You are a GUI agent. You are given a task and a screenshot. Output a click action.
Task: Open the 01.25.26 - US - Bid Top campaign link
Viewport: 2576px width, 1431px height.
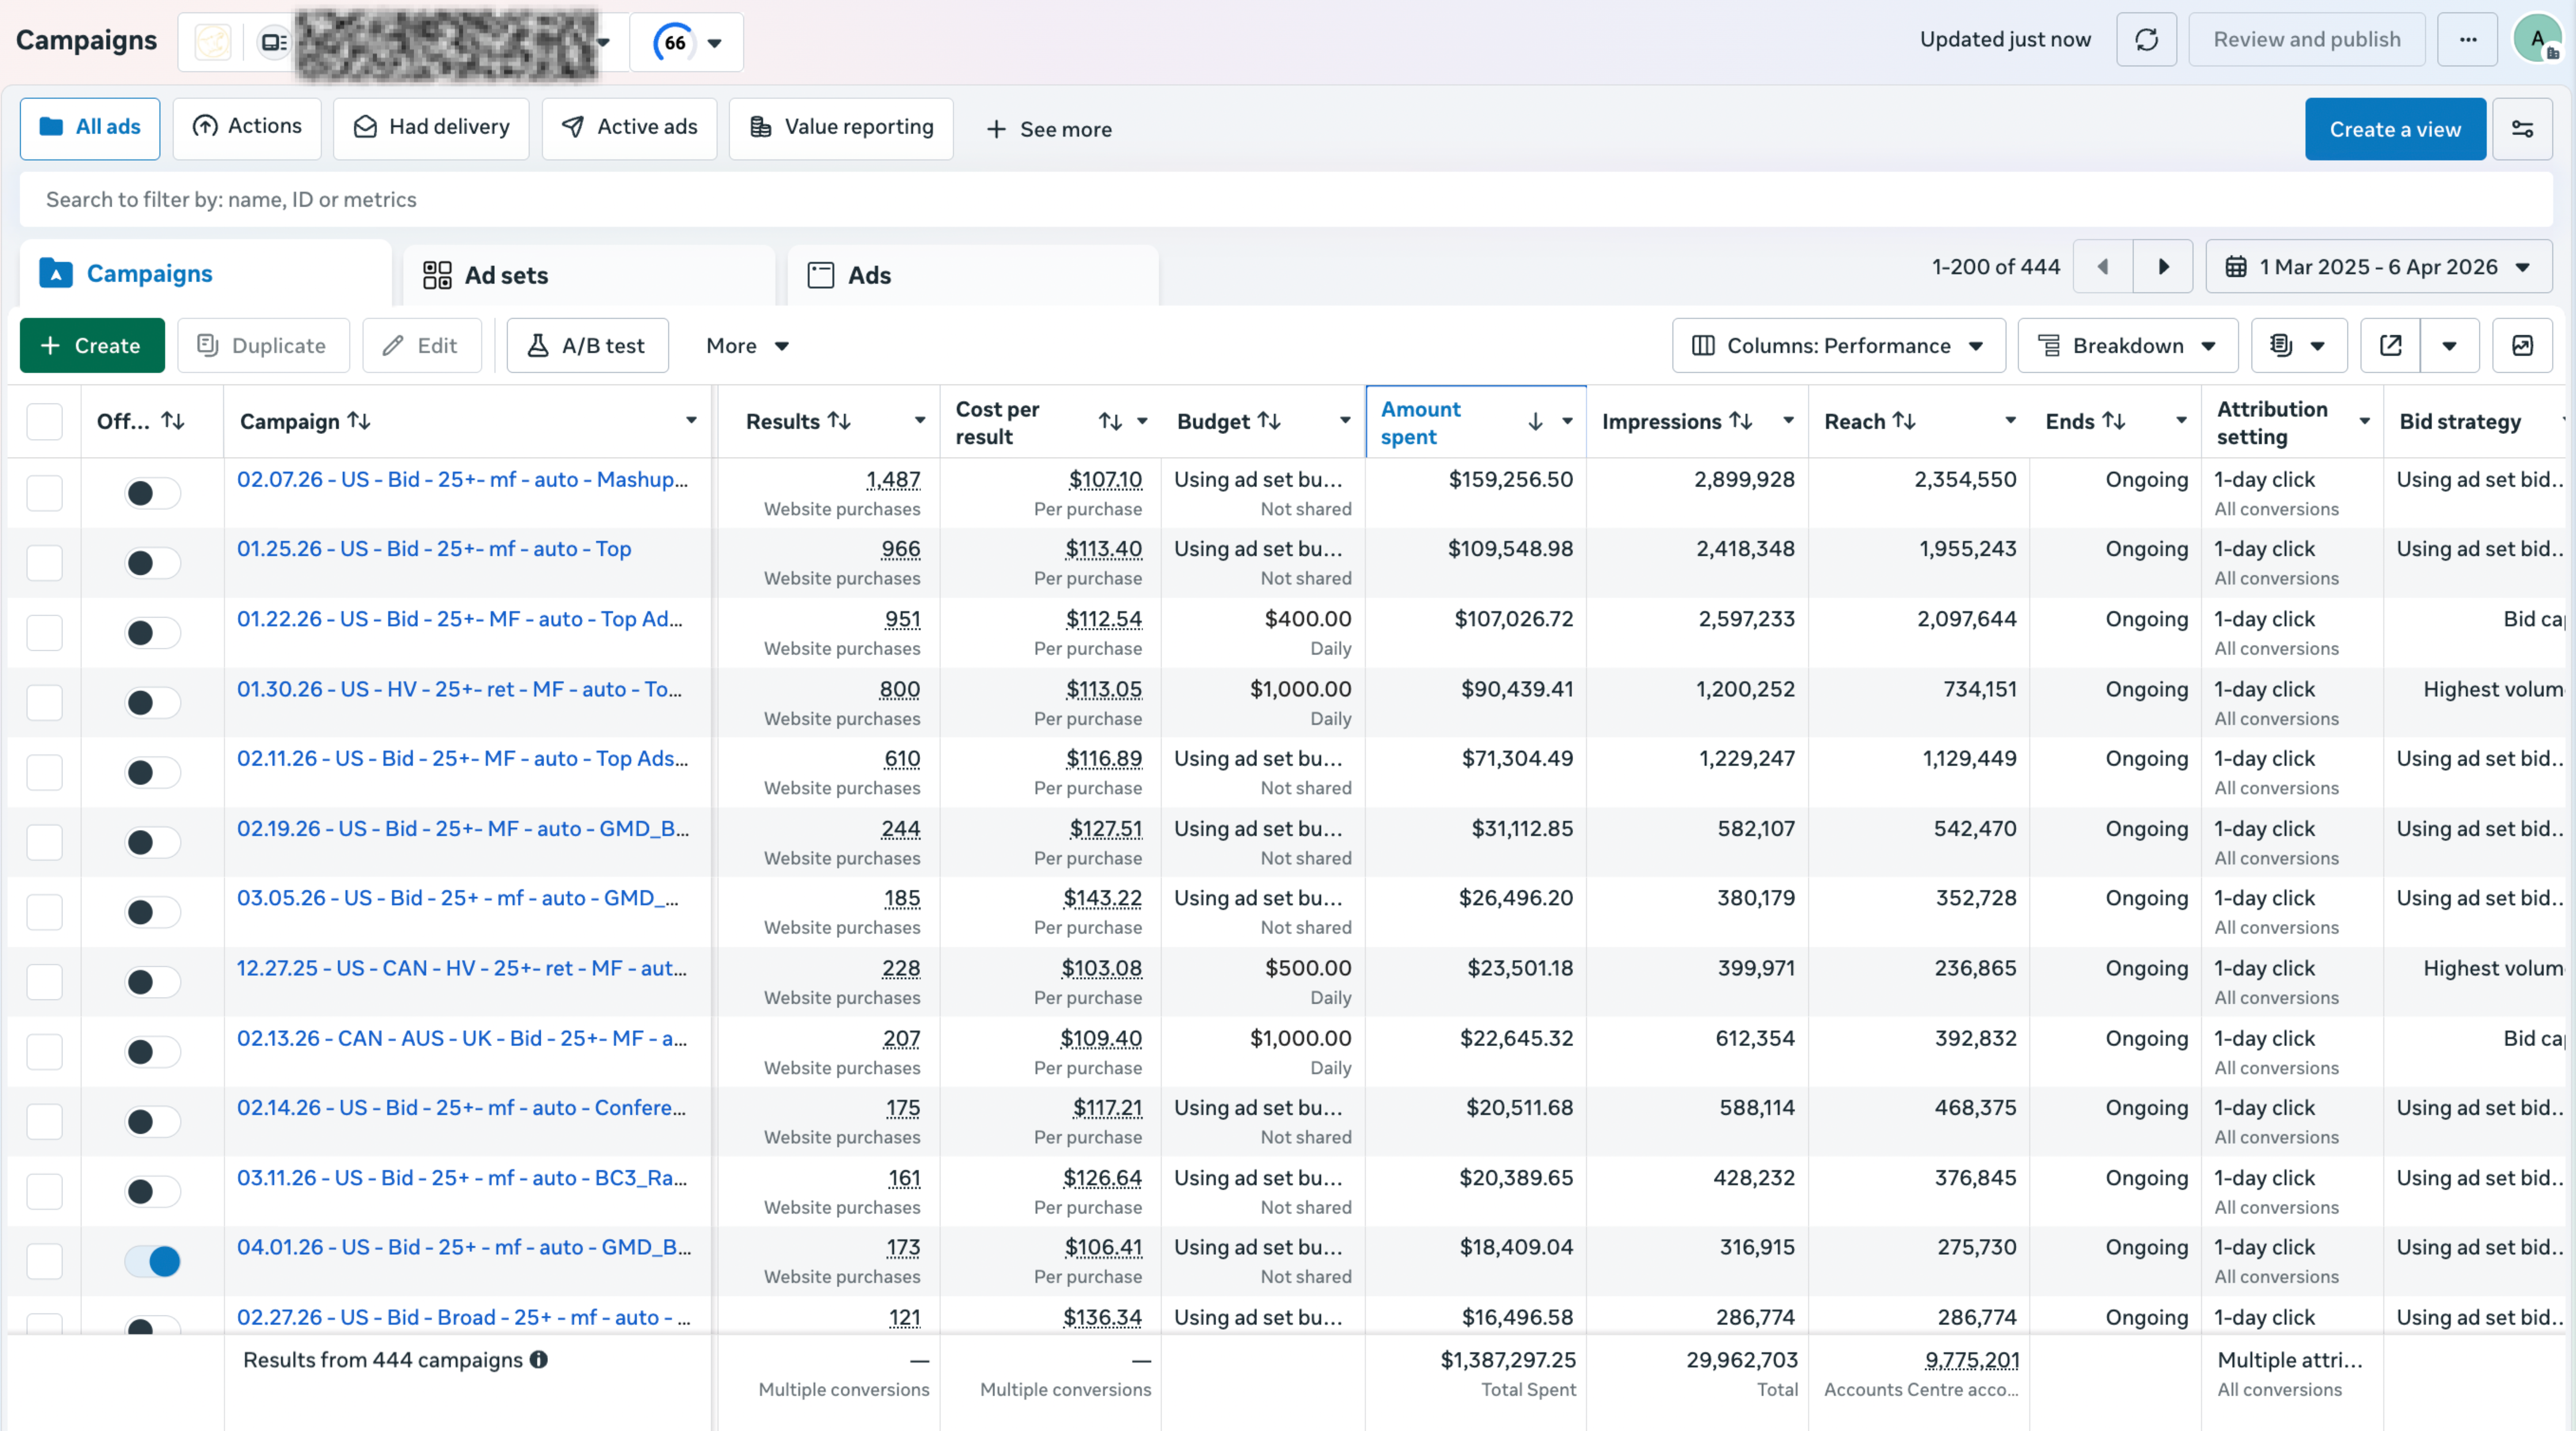pos(434,549)
